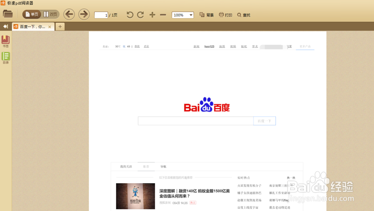
Task: Select the 推荐 tab
Action: tap(146, 167)
